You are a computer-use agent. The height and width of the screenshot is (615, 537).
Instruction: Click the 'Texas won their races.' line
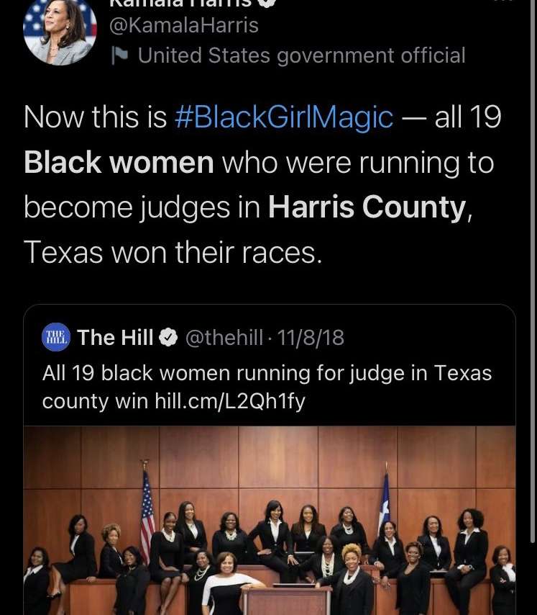click(x=173, y=253)
